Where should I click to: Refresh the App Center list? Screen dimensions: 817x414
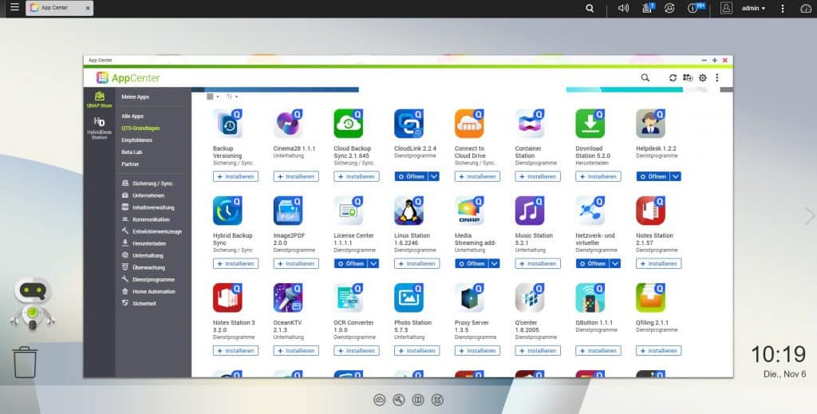click(673, 77)
